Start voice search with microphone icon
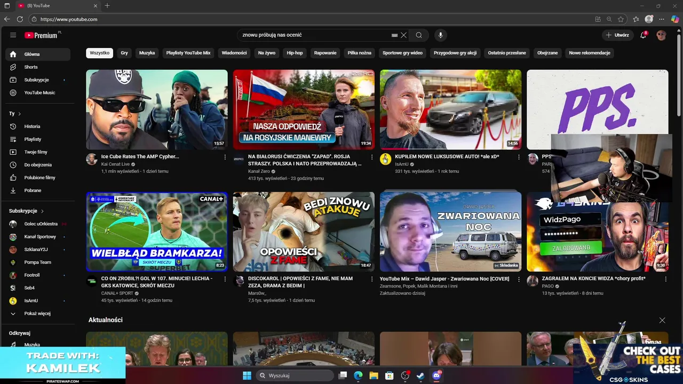683x384 pixels. (x=440, y=35)
